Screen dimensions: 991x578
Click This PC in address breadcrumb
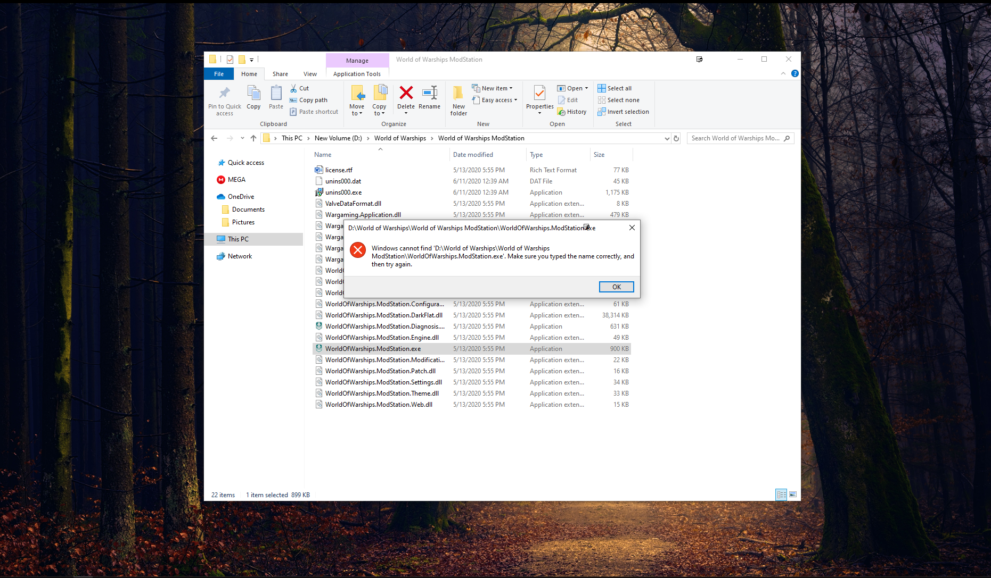(x=292, y=138)
